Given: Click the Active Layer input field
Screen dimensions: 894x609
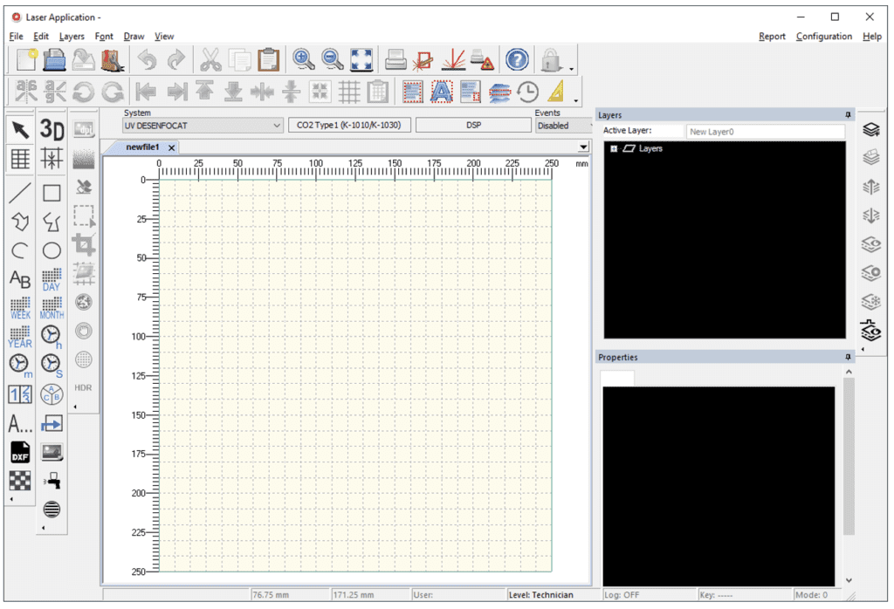Looking at the screenshot, I should pyautogui.click(x=765, y=132).
